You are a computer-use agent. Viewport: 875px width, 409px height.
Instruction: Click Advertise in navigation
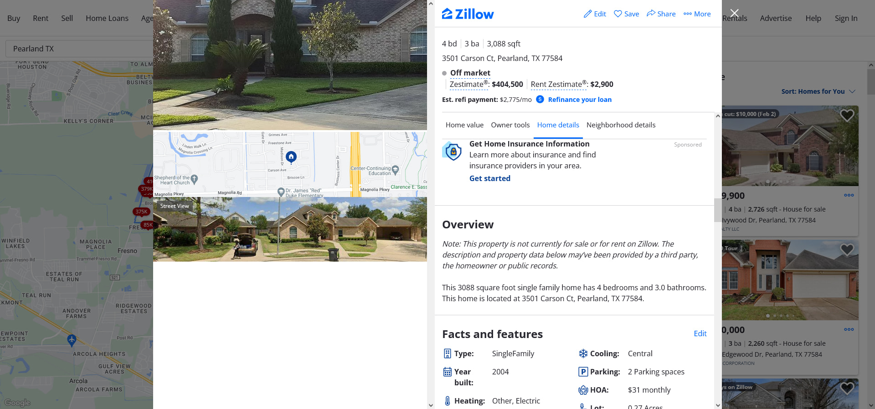[776, 18]
